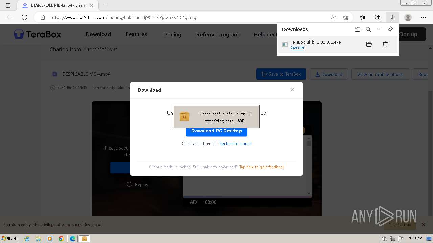433x243 pixels.
Task: Click Tap here to launch link
Action: [x=235, y=144]
